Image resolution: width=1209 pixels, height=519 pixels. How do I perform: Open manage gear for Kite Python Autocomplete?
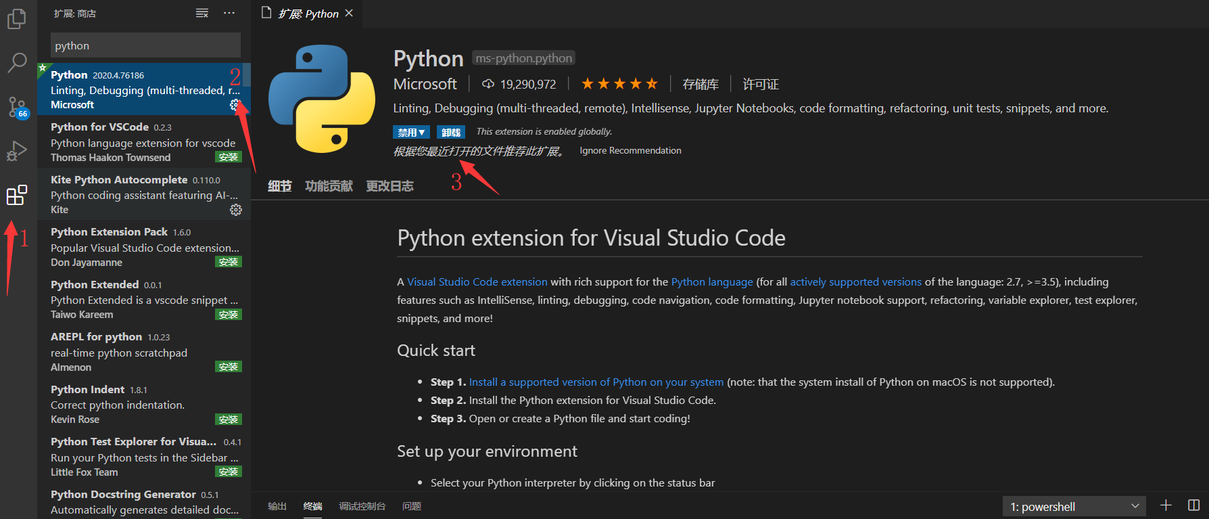coord(236,210)
